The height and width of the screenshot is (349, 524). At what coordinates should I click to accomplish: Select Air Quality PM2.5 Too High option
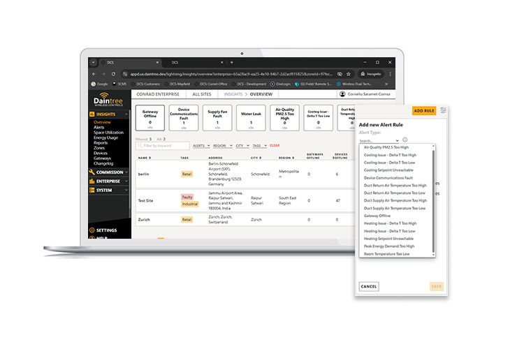point(386,147)
